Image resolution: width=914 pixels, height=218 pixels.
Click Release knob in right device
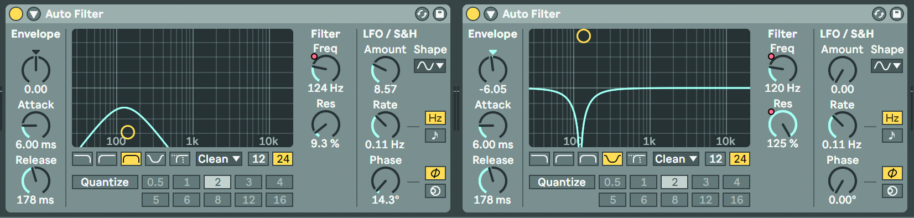[x=492, y=181]
